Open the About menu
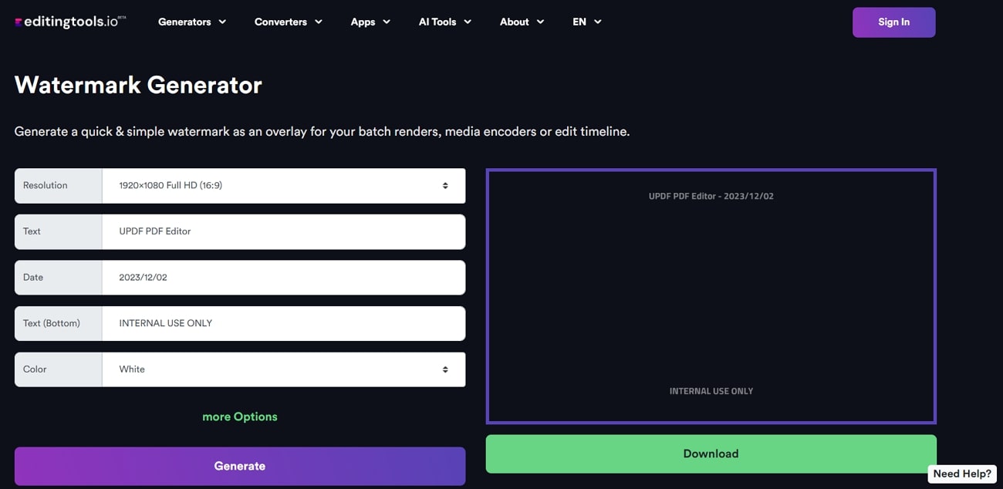This screenshot has height=489, width=1003. tap(522, 22)
